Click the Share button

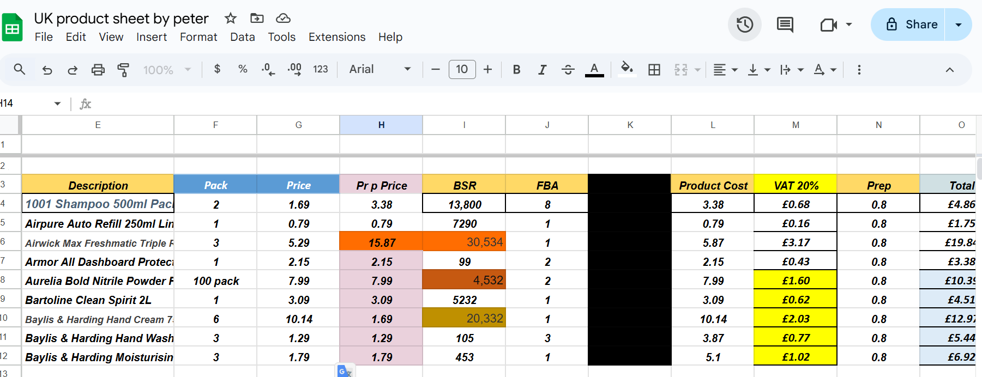click(x=908, y=25)
